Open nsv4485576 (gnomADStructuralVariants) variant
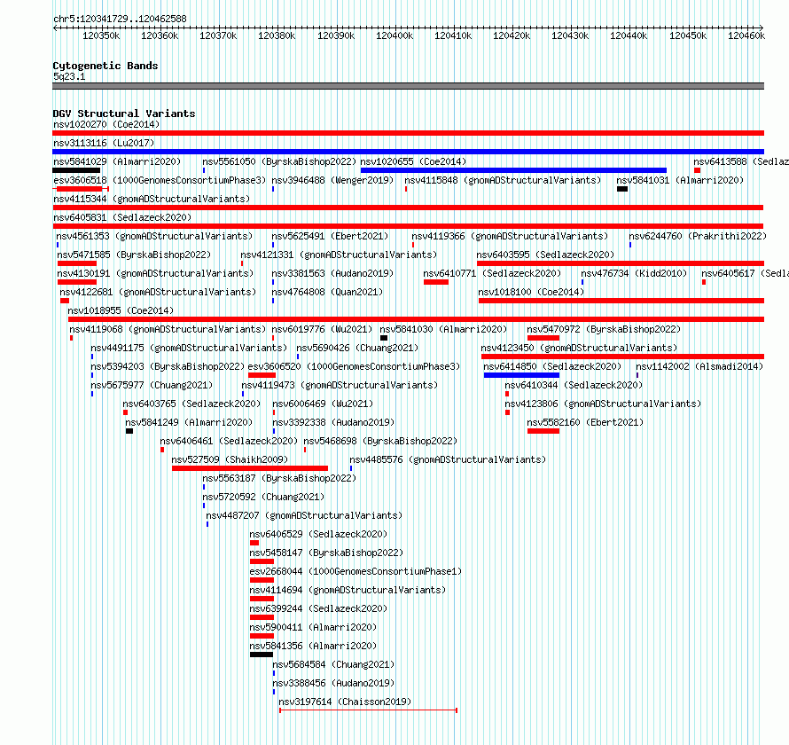This screenshot has width=789, height=745. (x=448, y=459)
